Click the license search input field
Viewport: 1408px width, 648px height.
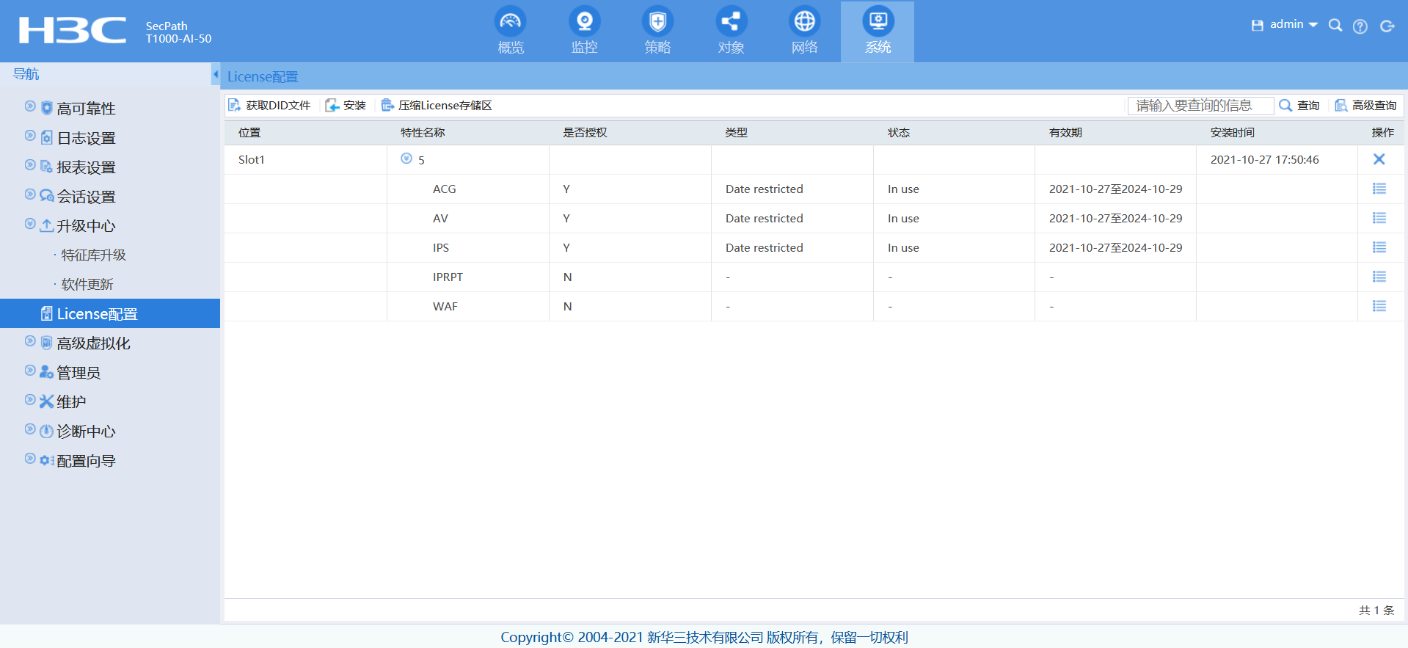(x=1200, y=106)
